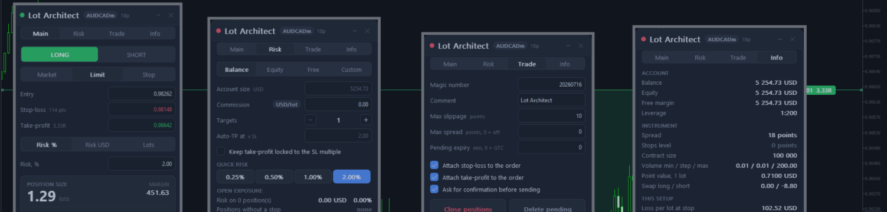887x212 pixels.
Task: Open Main tab in the panel showing Trade
Action: point(450,64)
